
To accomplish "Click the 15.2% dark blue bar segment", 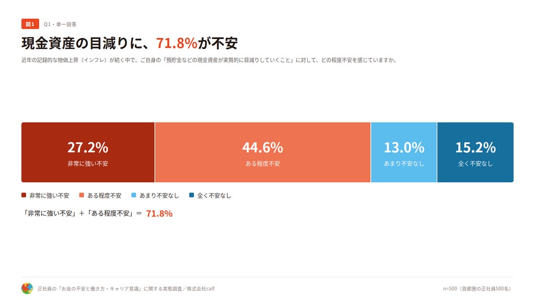I will [x=475, y=153].
